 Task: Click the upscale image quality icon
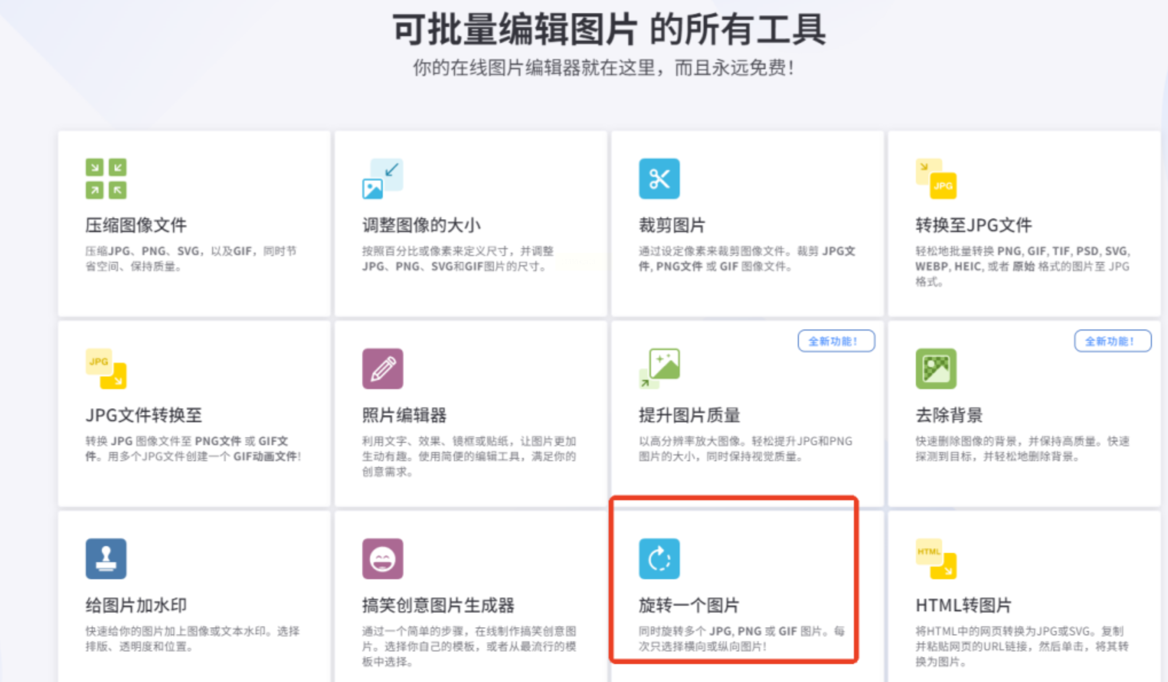pos(659,369)
